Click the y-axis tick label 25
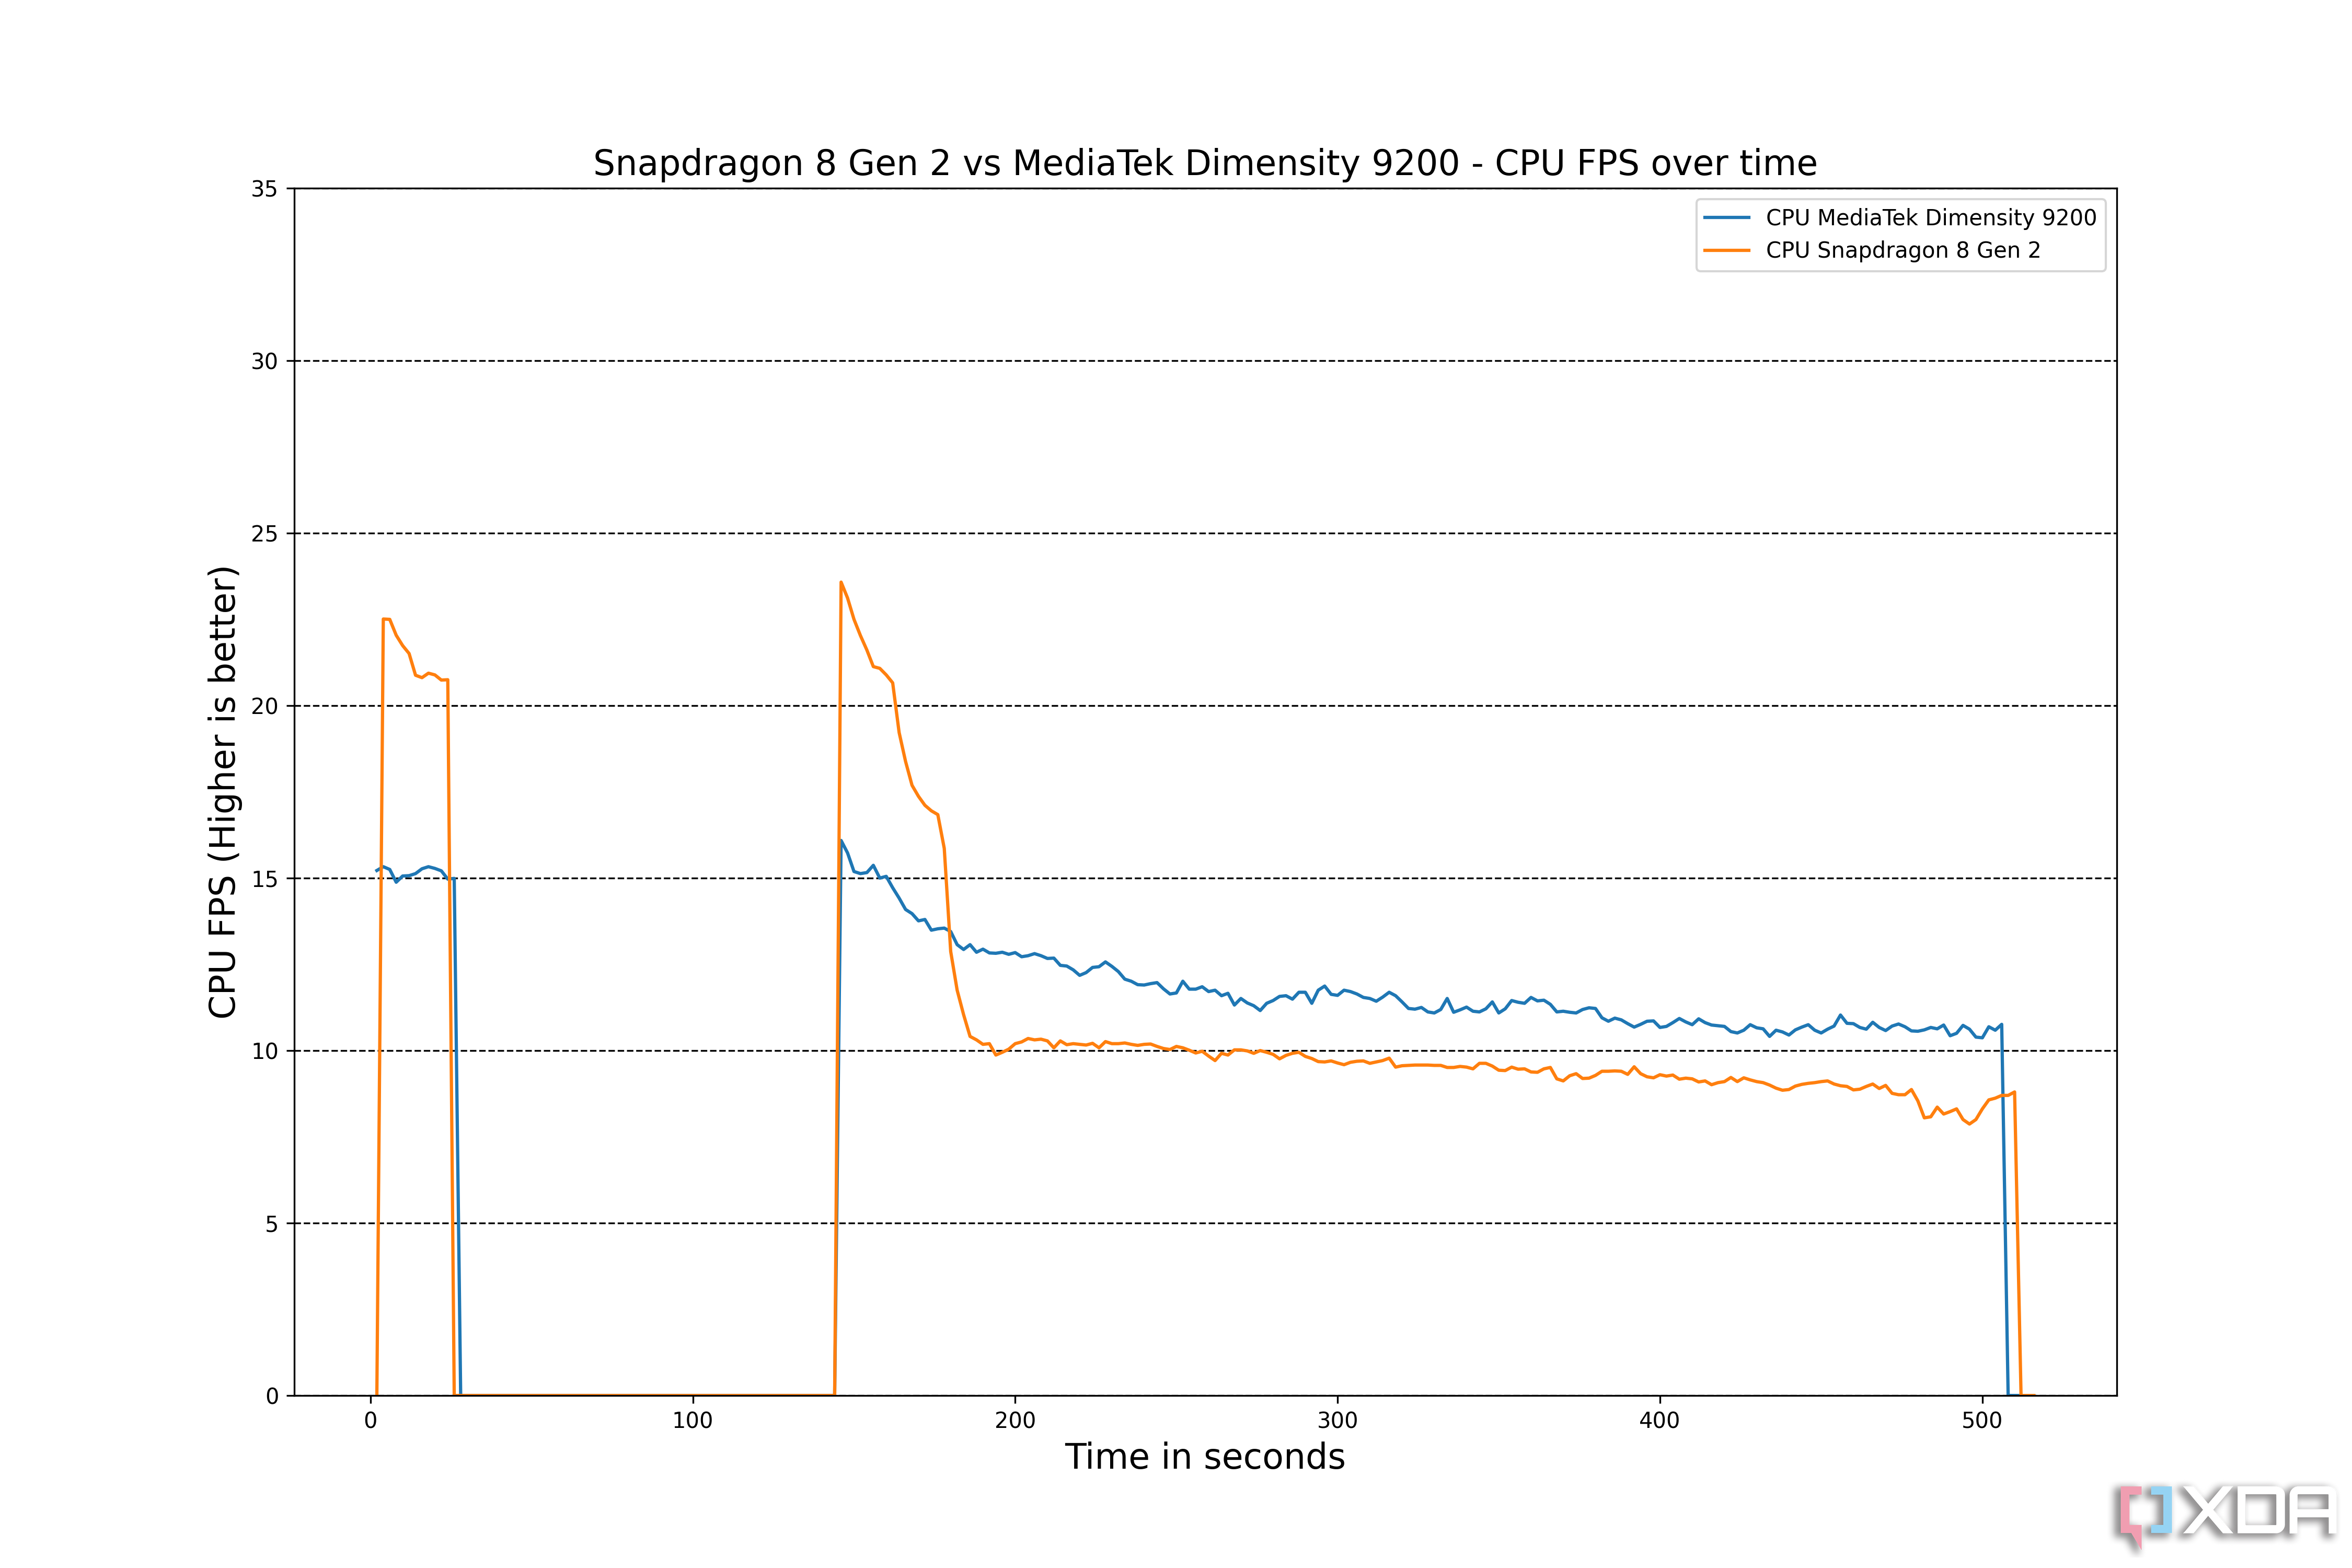2352x1568 pixels. pos(264,534)
